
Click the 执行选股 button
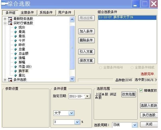[149, 115]
